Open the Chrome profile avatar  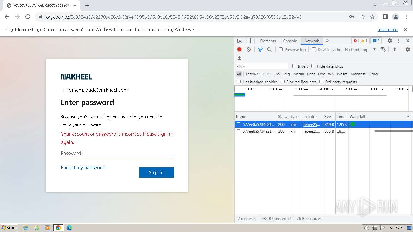(395, 17)
